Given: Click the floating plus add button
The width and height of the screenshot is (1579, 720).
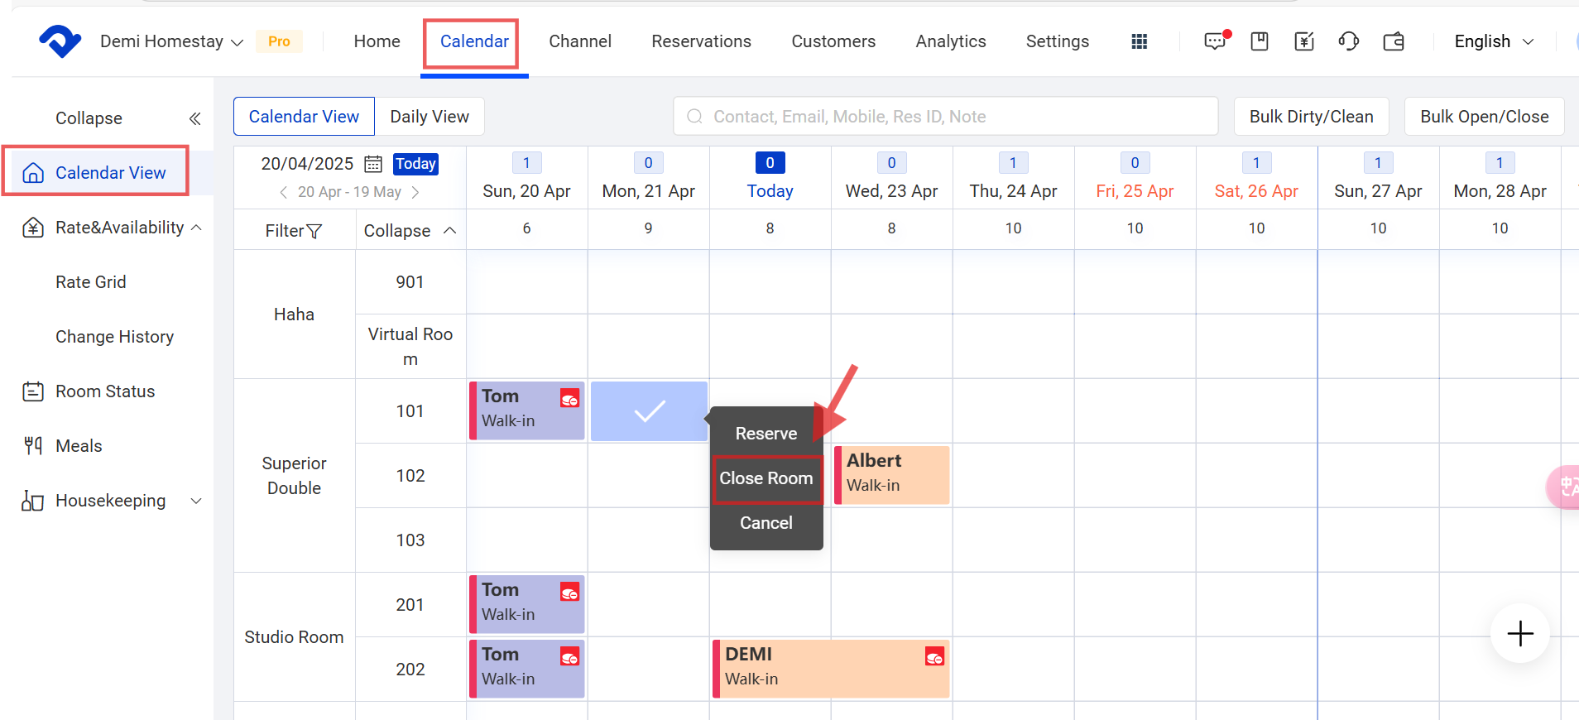Looking at the screenshot, I should [1519, 634].
